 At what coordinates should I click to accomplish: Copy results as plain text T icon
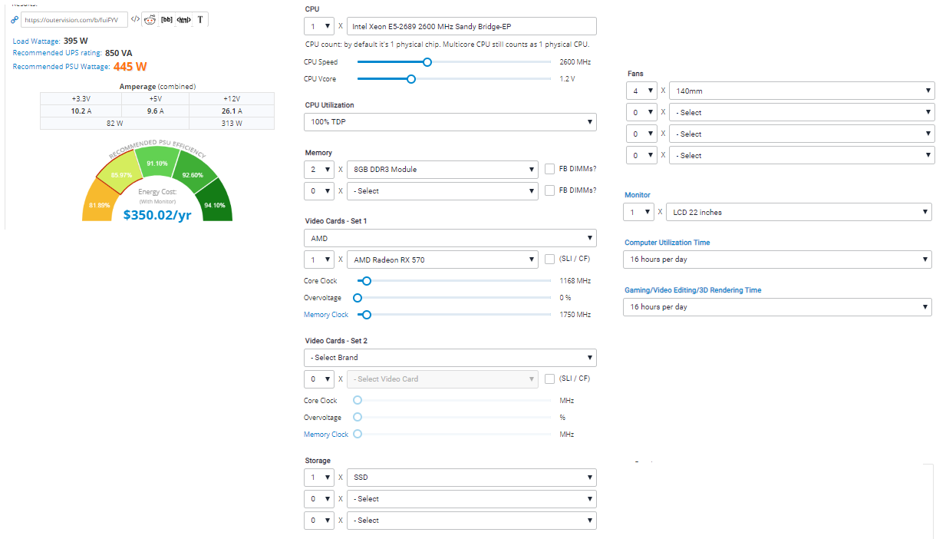coord(200,19)
